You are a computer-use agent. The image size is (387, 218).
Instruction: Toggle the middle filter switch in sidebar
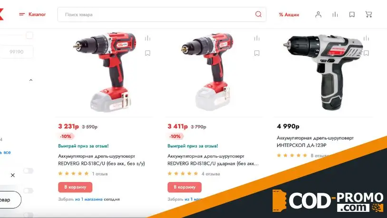tap(28, 191)
